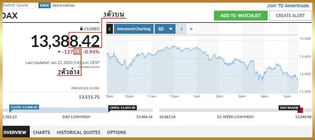Viewport: 315px width, 140px height.
Task: Click the dropdown arrow beside 1D
Action: click(171, 29)
